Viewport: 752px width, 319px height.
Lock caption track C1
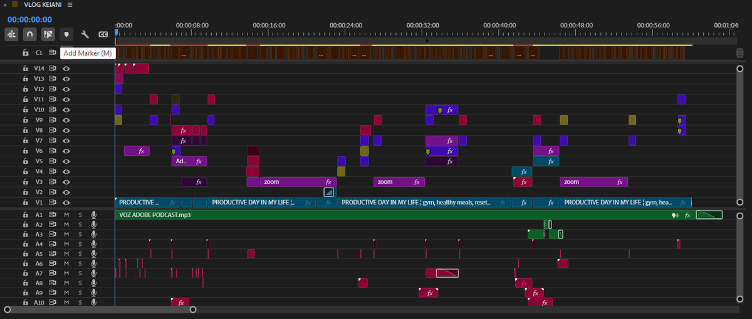[26, 53]
